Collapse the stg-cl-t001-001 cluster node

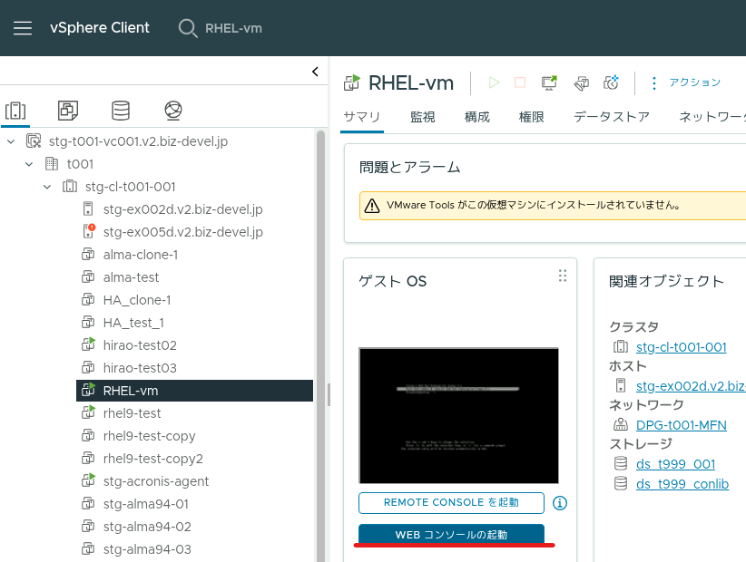point(47,187)
